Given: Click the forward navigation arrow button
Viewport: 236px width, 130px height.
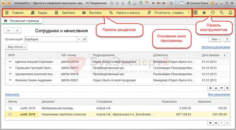Looking at the screenshot, I should pos(17,31).
